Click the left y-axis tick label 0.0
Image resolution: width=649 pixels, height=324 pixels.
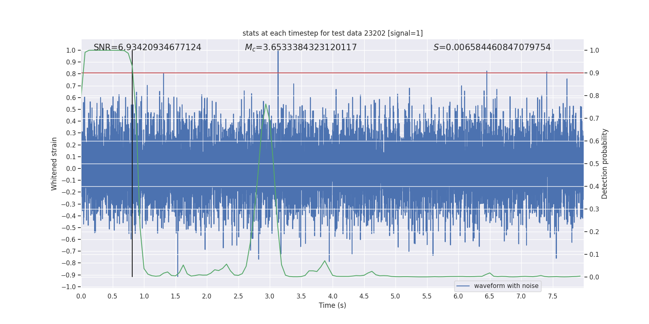pyautogui.click(x=71, y=168)
